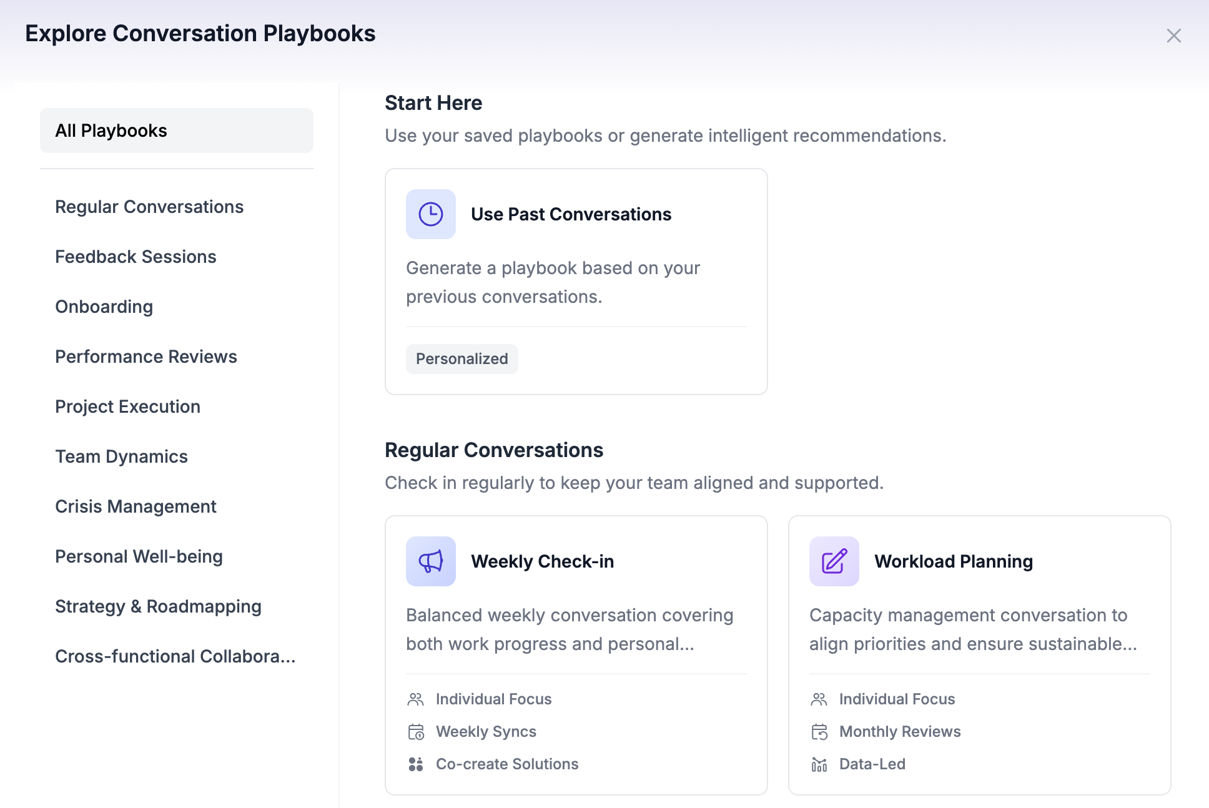Switch to the Regular Conversations category

pos(149,206)
